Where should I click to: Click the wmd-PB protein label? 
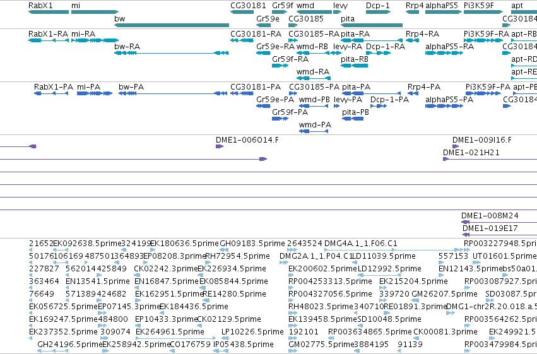314,100
